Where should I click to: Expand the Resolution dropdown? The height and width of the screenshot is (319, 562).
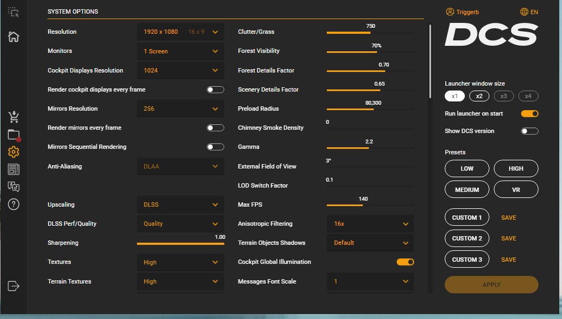tap(181, 32)
